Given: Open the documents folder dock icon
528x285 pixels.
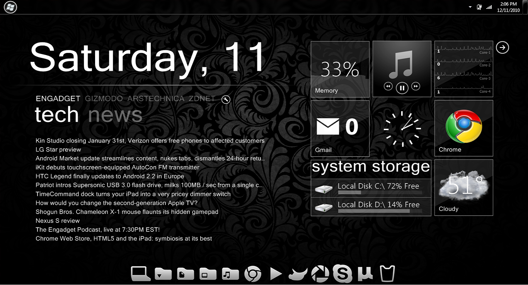Looking at the screenshot, I should [x=186, y=274].
